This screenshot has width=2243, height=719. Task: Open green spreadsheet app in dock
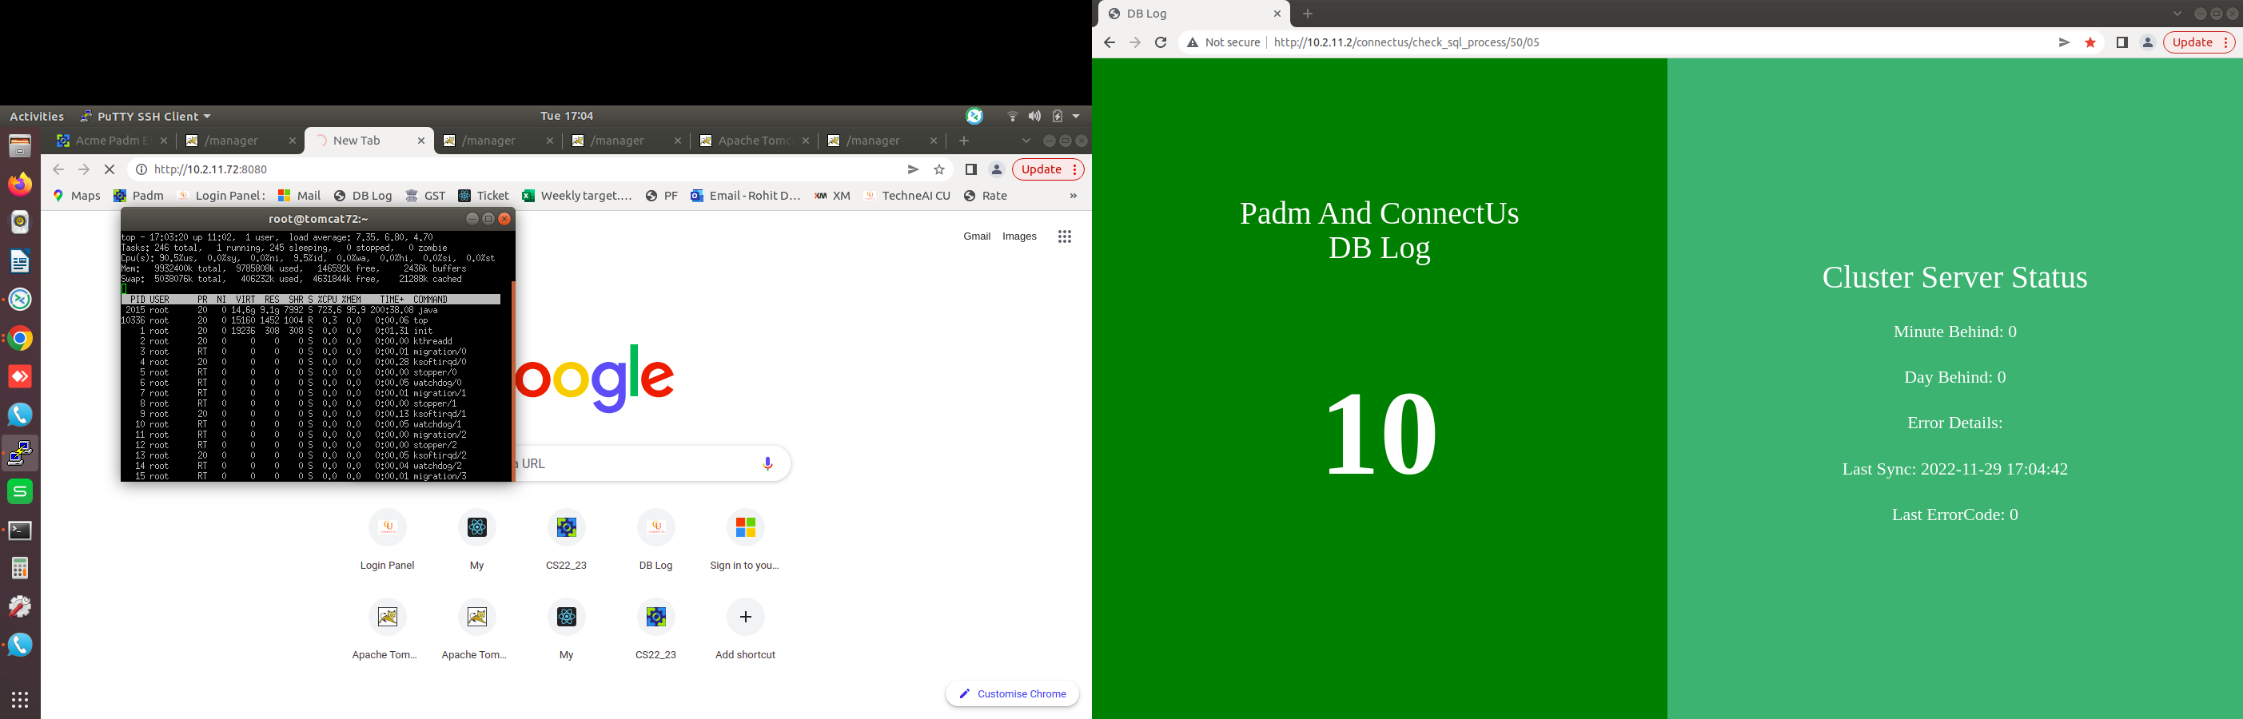(x=20, y=491)
